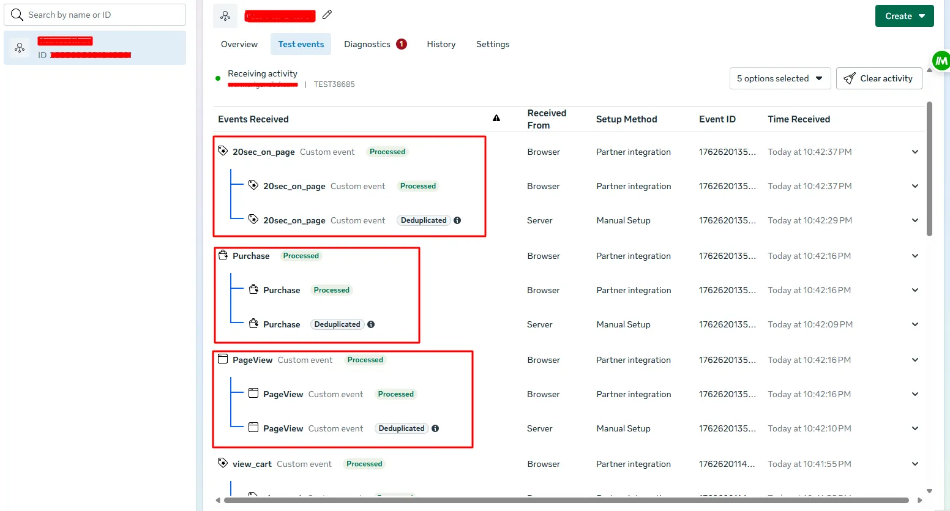The width and height of the screenshot is (950, 511).
Task: Click the warning triangle icon in table header
Action: [496, 118]
